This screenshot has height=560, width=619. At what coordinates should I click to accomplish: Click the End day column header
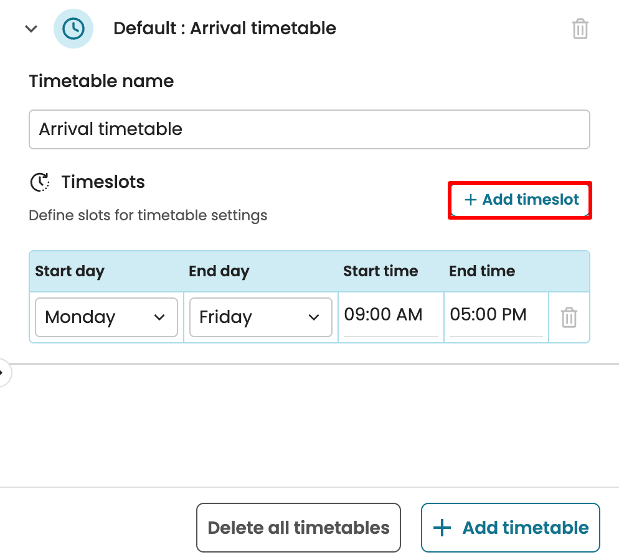click(x=219, y=271)
